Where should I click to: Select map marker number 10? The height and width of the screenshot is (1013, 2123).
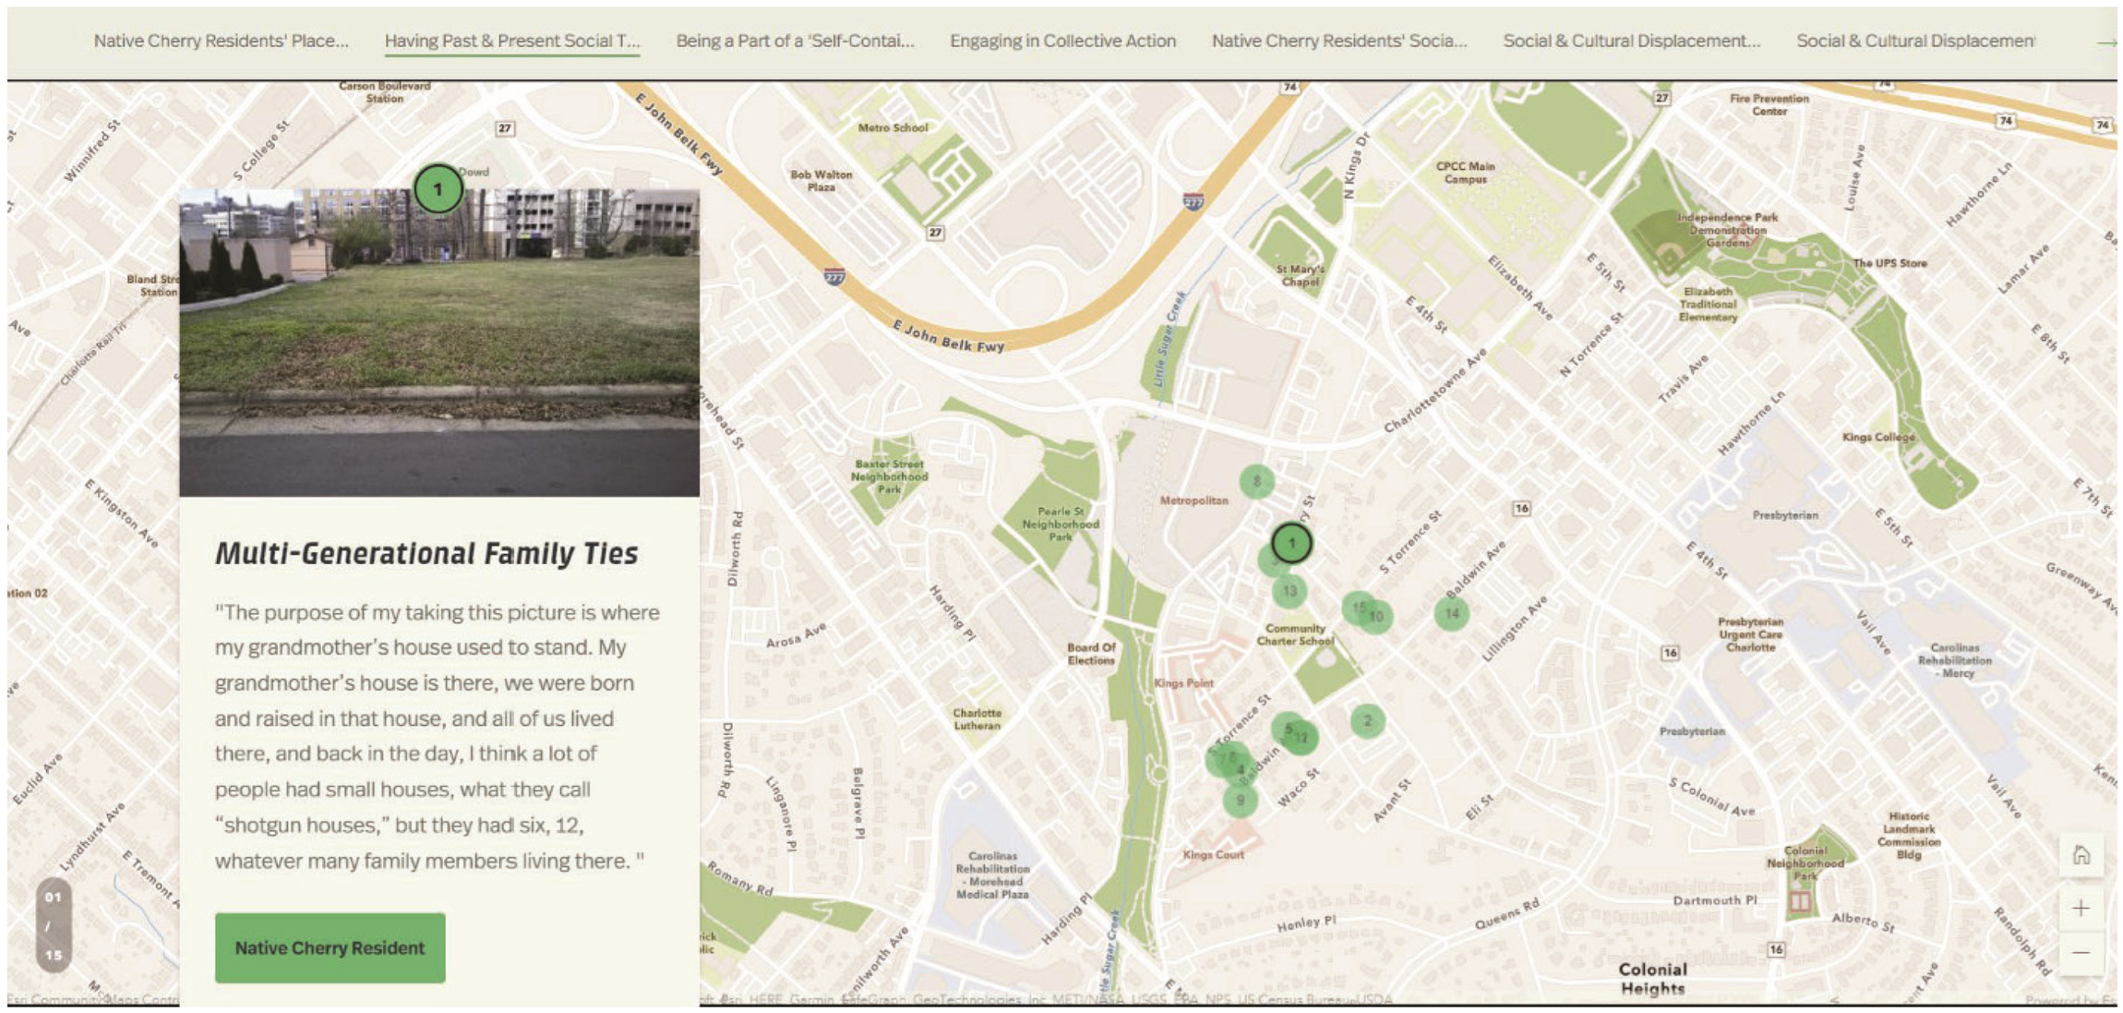point(1376,616)
